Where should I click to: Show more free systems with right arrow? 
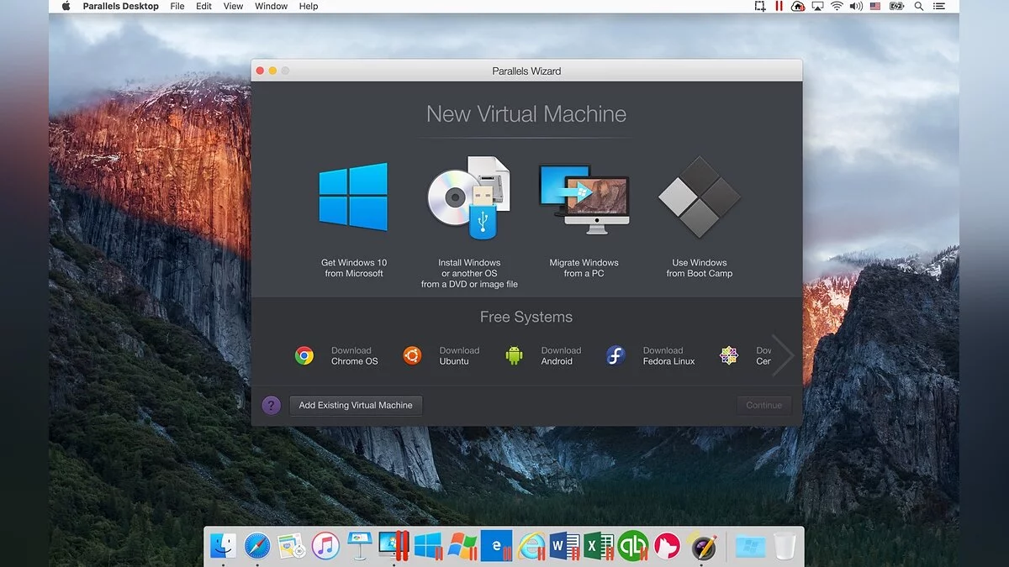coord(783,355)
